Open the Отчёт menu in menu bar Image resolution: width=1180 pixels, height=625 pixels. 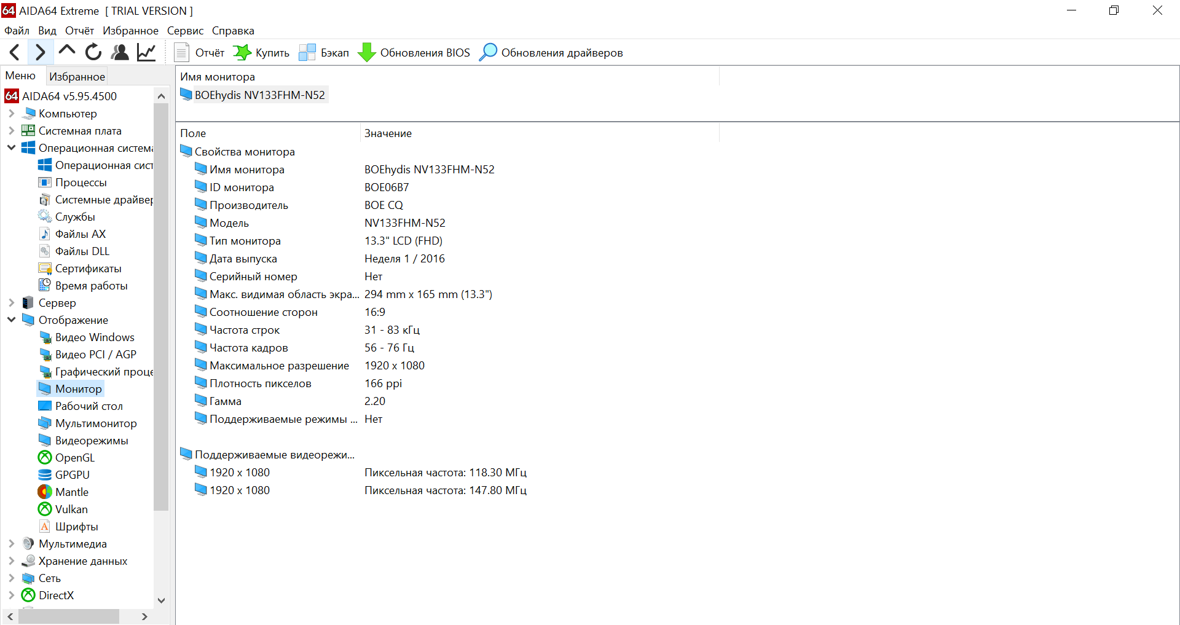click(80, 31)
